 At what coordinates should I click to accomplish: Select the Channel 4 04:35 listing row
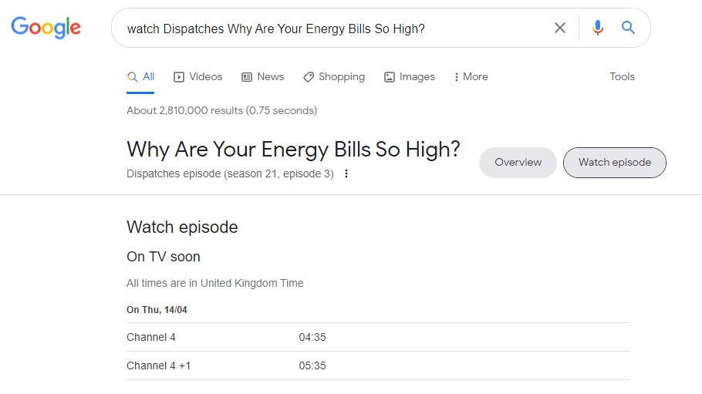pyautogui.click(x=378, y=337)
